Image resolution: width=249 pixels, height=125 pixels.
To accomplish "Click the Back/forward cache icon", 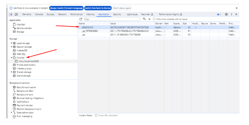I will (14, 87).
